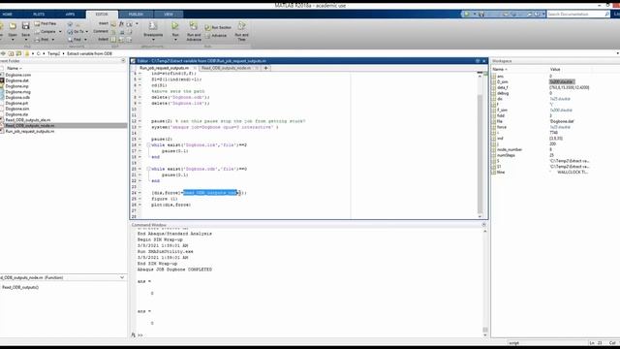Viewport: 620px width, 349px height.
Task: Click the smart indent icon beside Indent
Action: 113,40
